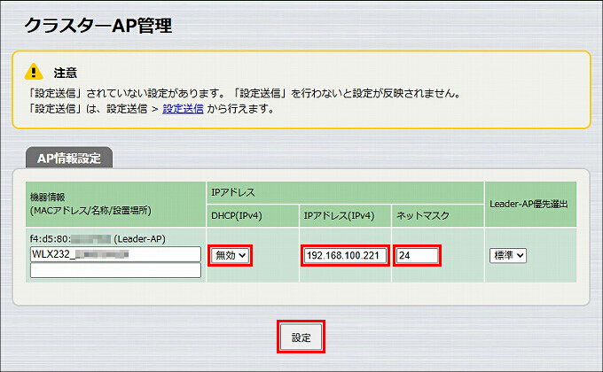
Task: Click the ネットマスク column header
Action: click(438, 215)
